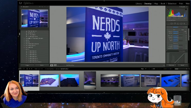Click the main window display button 1
This screenshot has width=191, height=108.
pyautogui.click(x=20, y=69)
